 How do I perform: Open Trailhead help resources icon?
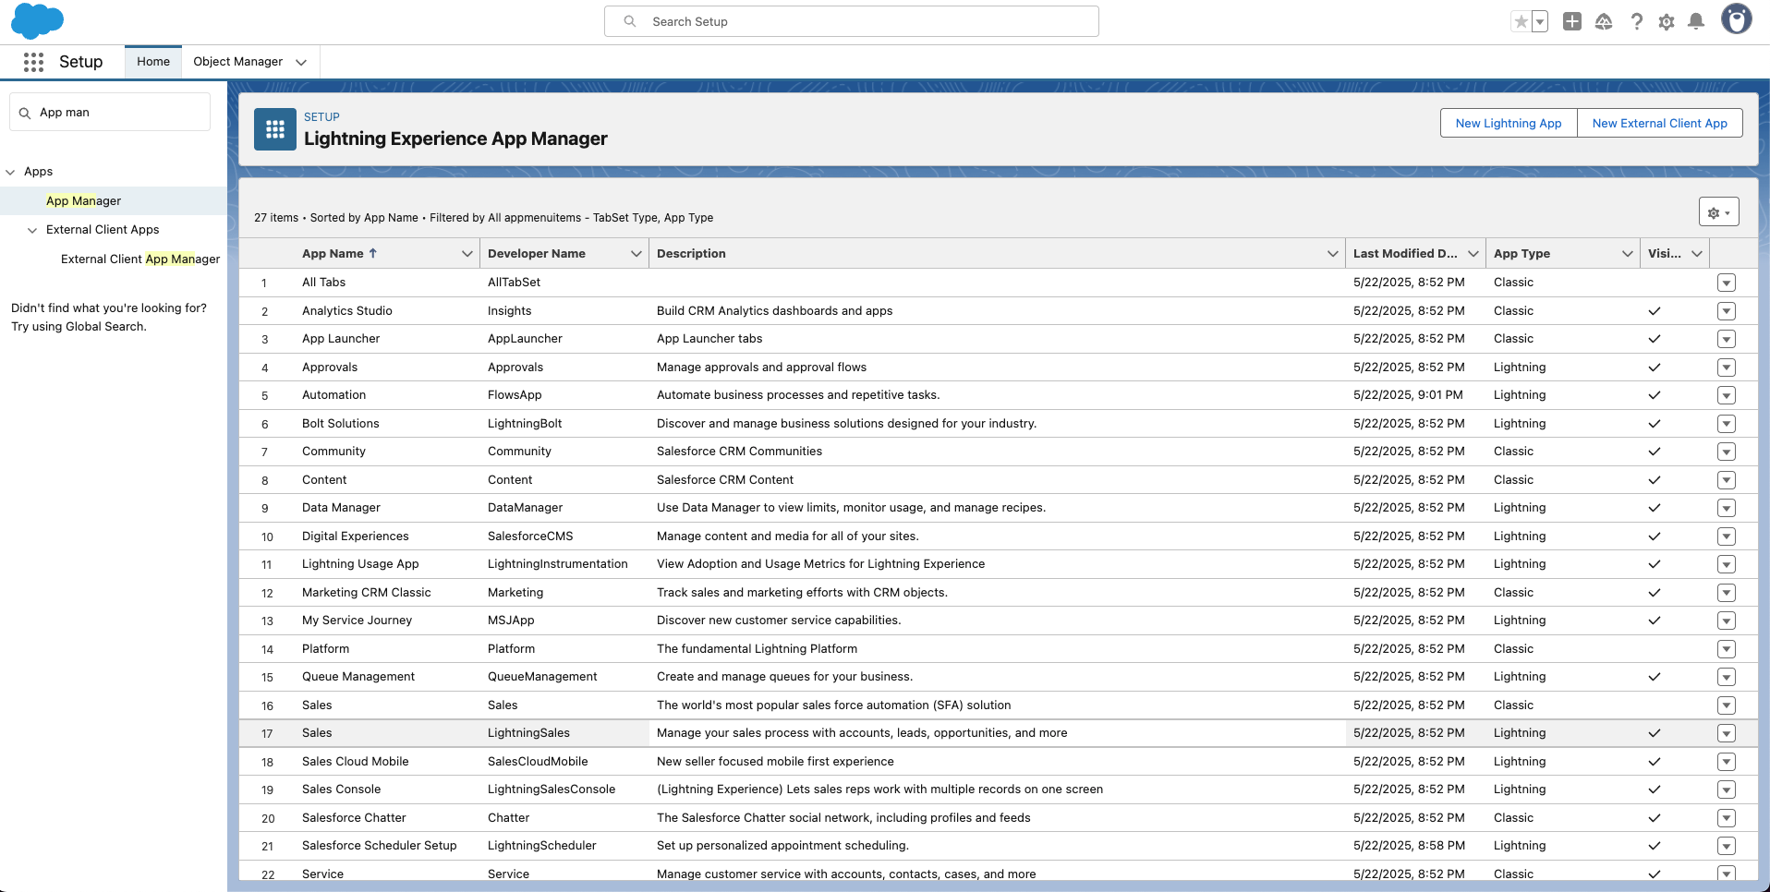[1604, 21]
